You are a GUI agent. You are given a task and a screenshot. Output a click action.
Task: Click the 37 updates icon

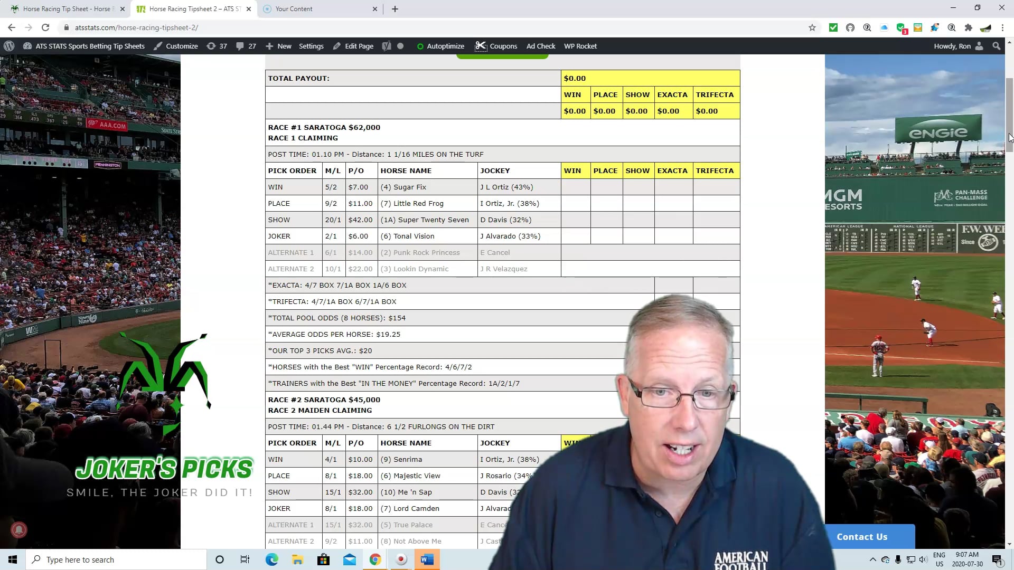(x=217, y=46)
